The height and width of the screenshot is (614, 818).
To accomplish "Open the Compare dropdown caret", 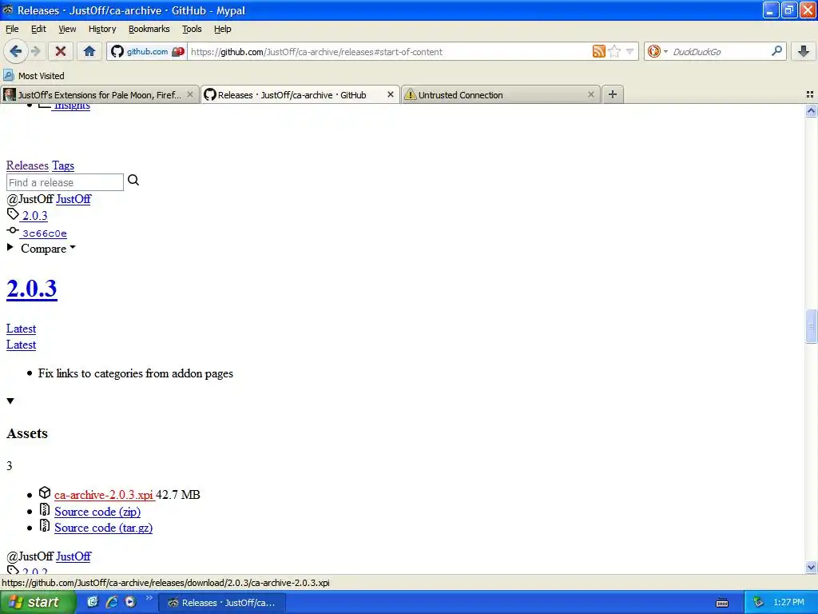I will tap(73, 248).
